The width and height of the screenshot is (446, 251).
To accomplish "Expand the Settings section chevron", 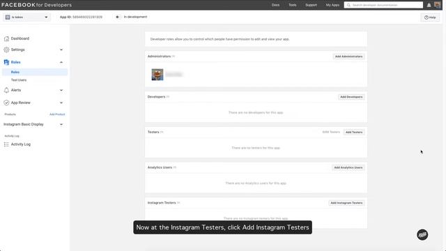I will click(61, 50).
